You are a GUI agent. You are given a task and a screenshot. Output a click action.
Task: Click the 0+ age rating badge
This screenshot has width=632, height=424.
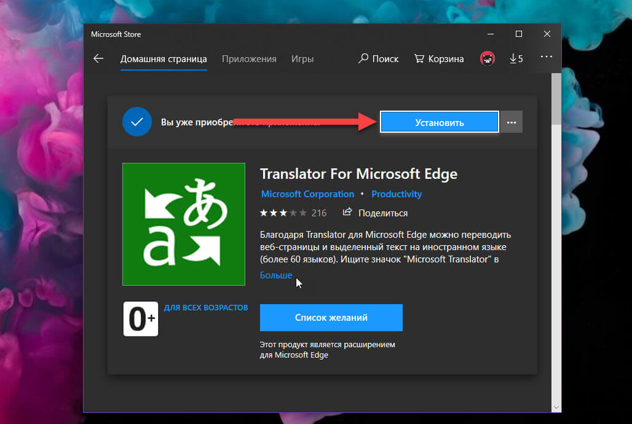pyautogui.click(x=141, y=319)
